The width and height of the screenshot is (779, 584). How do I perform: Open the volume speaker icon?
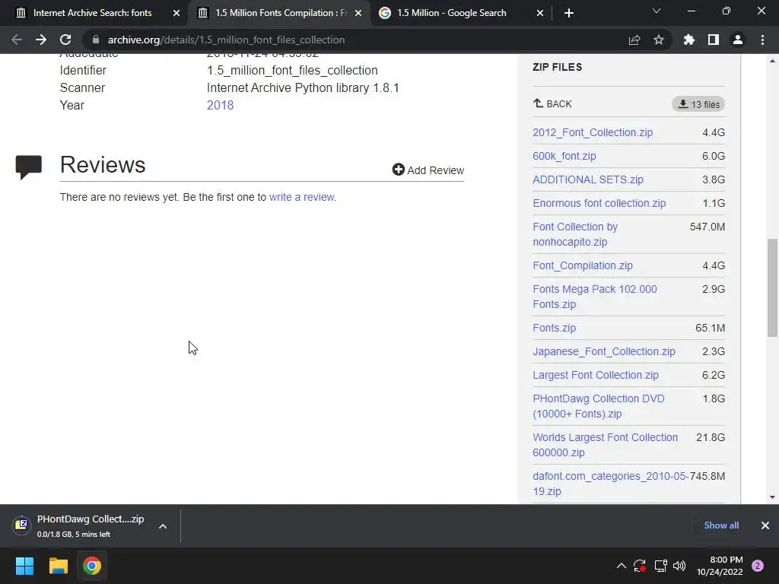(x=679, y=566)
